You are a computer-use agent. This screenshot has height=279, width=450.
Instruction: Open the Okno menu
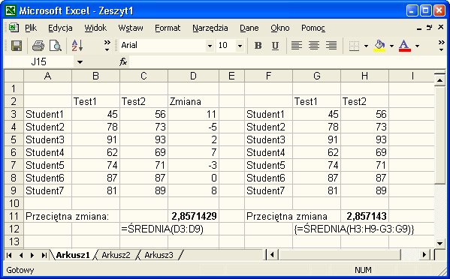[x=279, y=28]
